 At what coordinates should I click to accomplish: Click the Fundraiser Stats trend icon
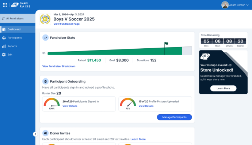pos(46,38)
